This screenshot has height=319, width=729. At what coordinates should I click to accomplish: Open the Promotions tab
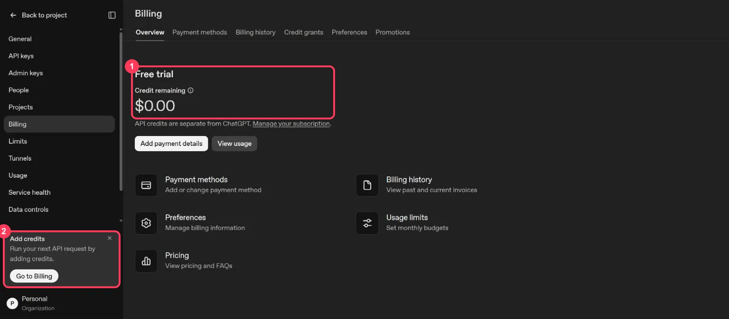(393, 32)
